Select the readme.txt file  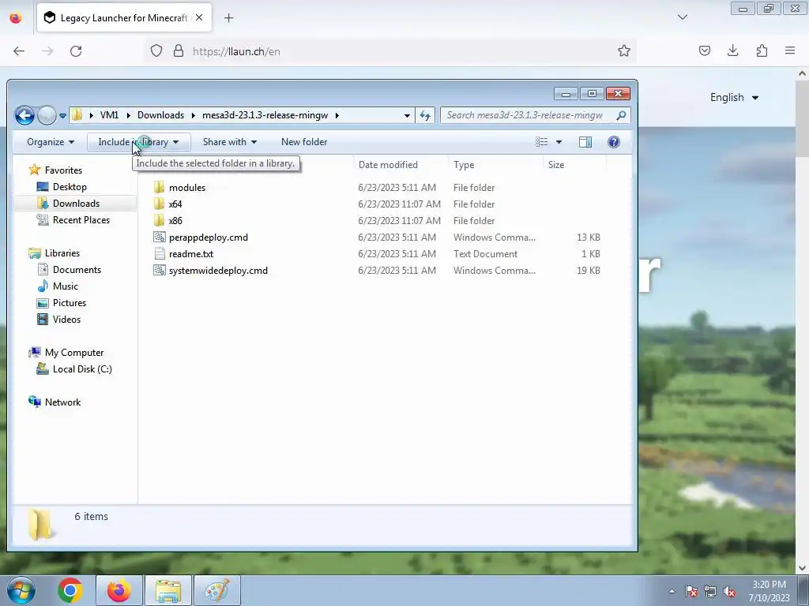point(191,254)
